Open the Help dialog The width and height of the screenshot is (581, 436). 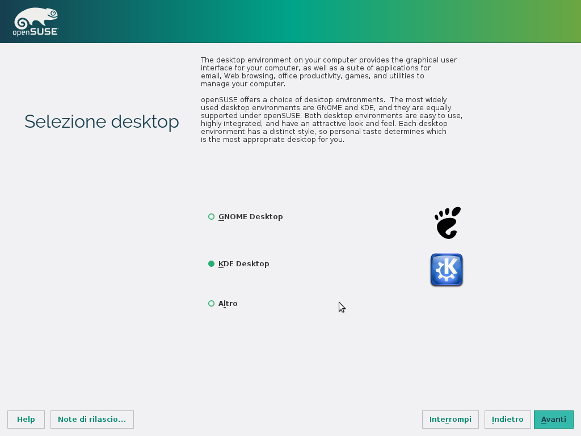(x=26, y=420)
